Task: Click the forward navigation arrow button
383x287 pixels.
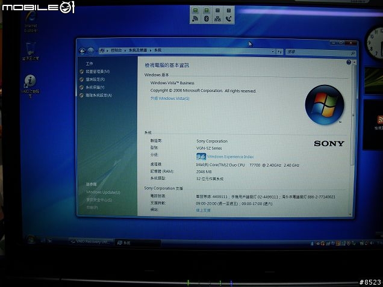Action: click(x=90, y=51)
